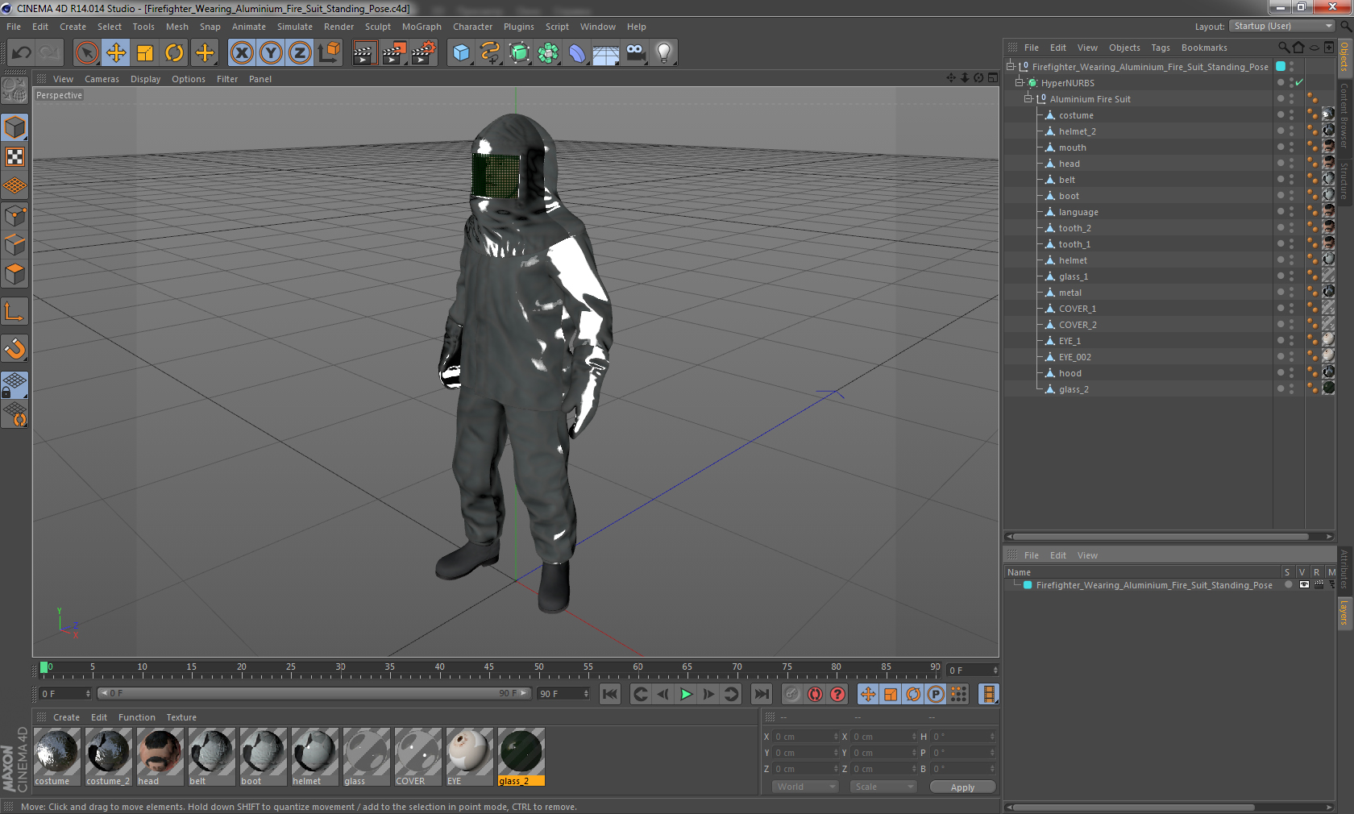
Task: Toggle X axis lock
Action: click(241, 53)
